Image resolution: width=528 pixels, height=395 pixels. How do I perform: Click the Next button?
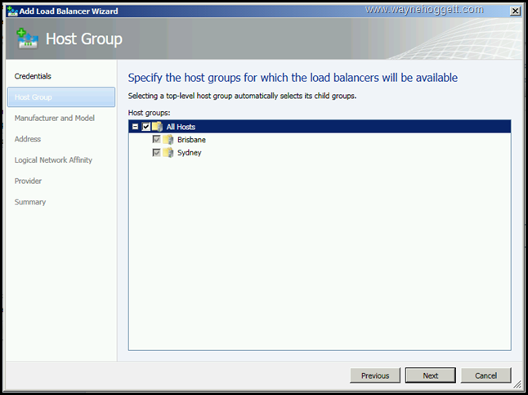tap(431, 375)
